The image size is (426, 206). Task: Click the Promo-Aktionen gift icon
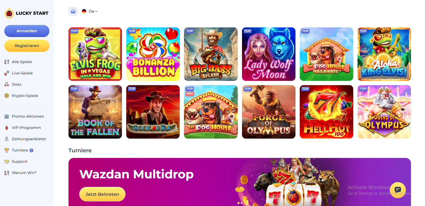click(x=7, y=116)
